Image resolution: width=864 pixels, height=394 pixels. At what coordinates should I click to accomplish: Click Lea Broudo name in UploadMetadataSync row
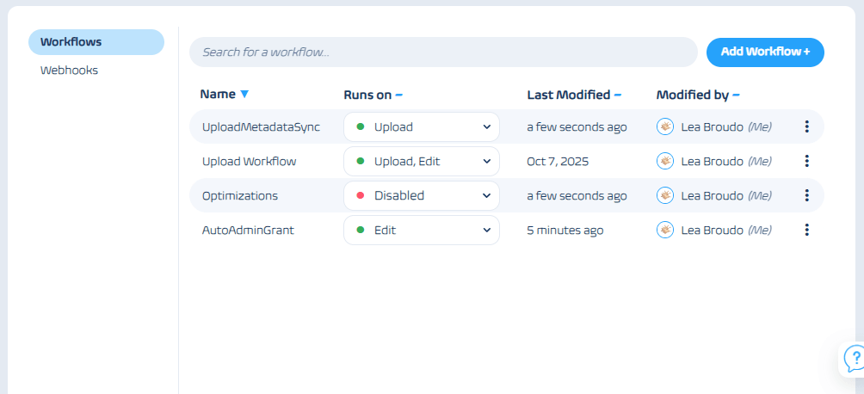point(713,127)
